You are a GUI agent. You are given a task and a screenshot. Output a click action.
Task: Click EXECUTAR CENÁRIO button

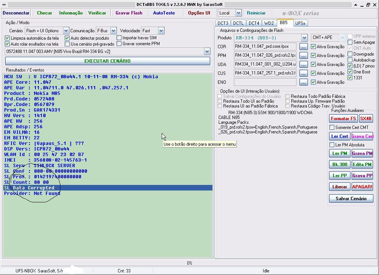107,61
